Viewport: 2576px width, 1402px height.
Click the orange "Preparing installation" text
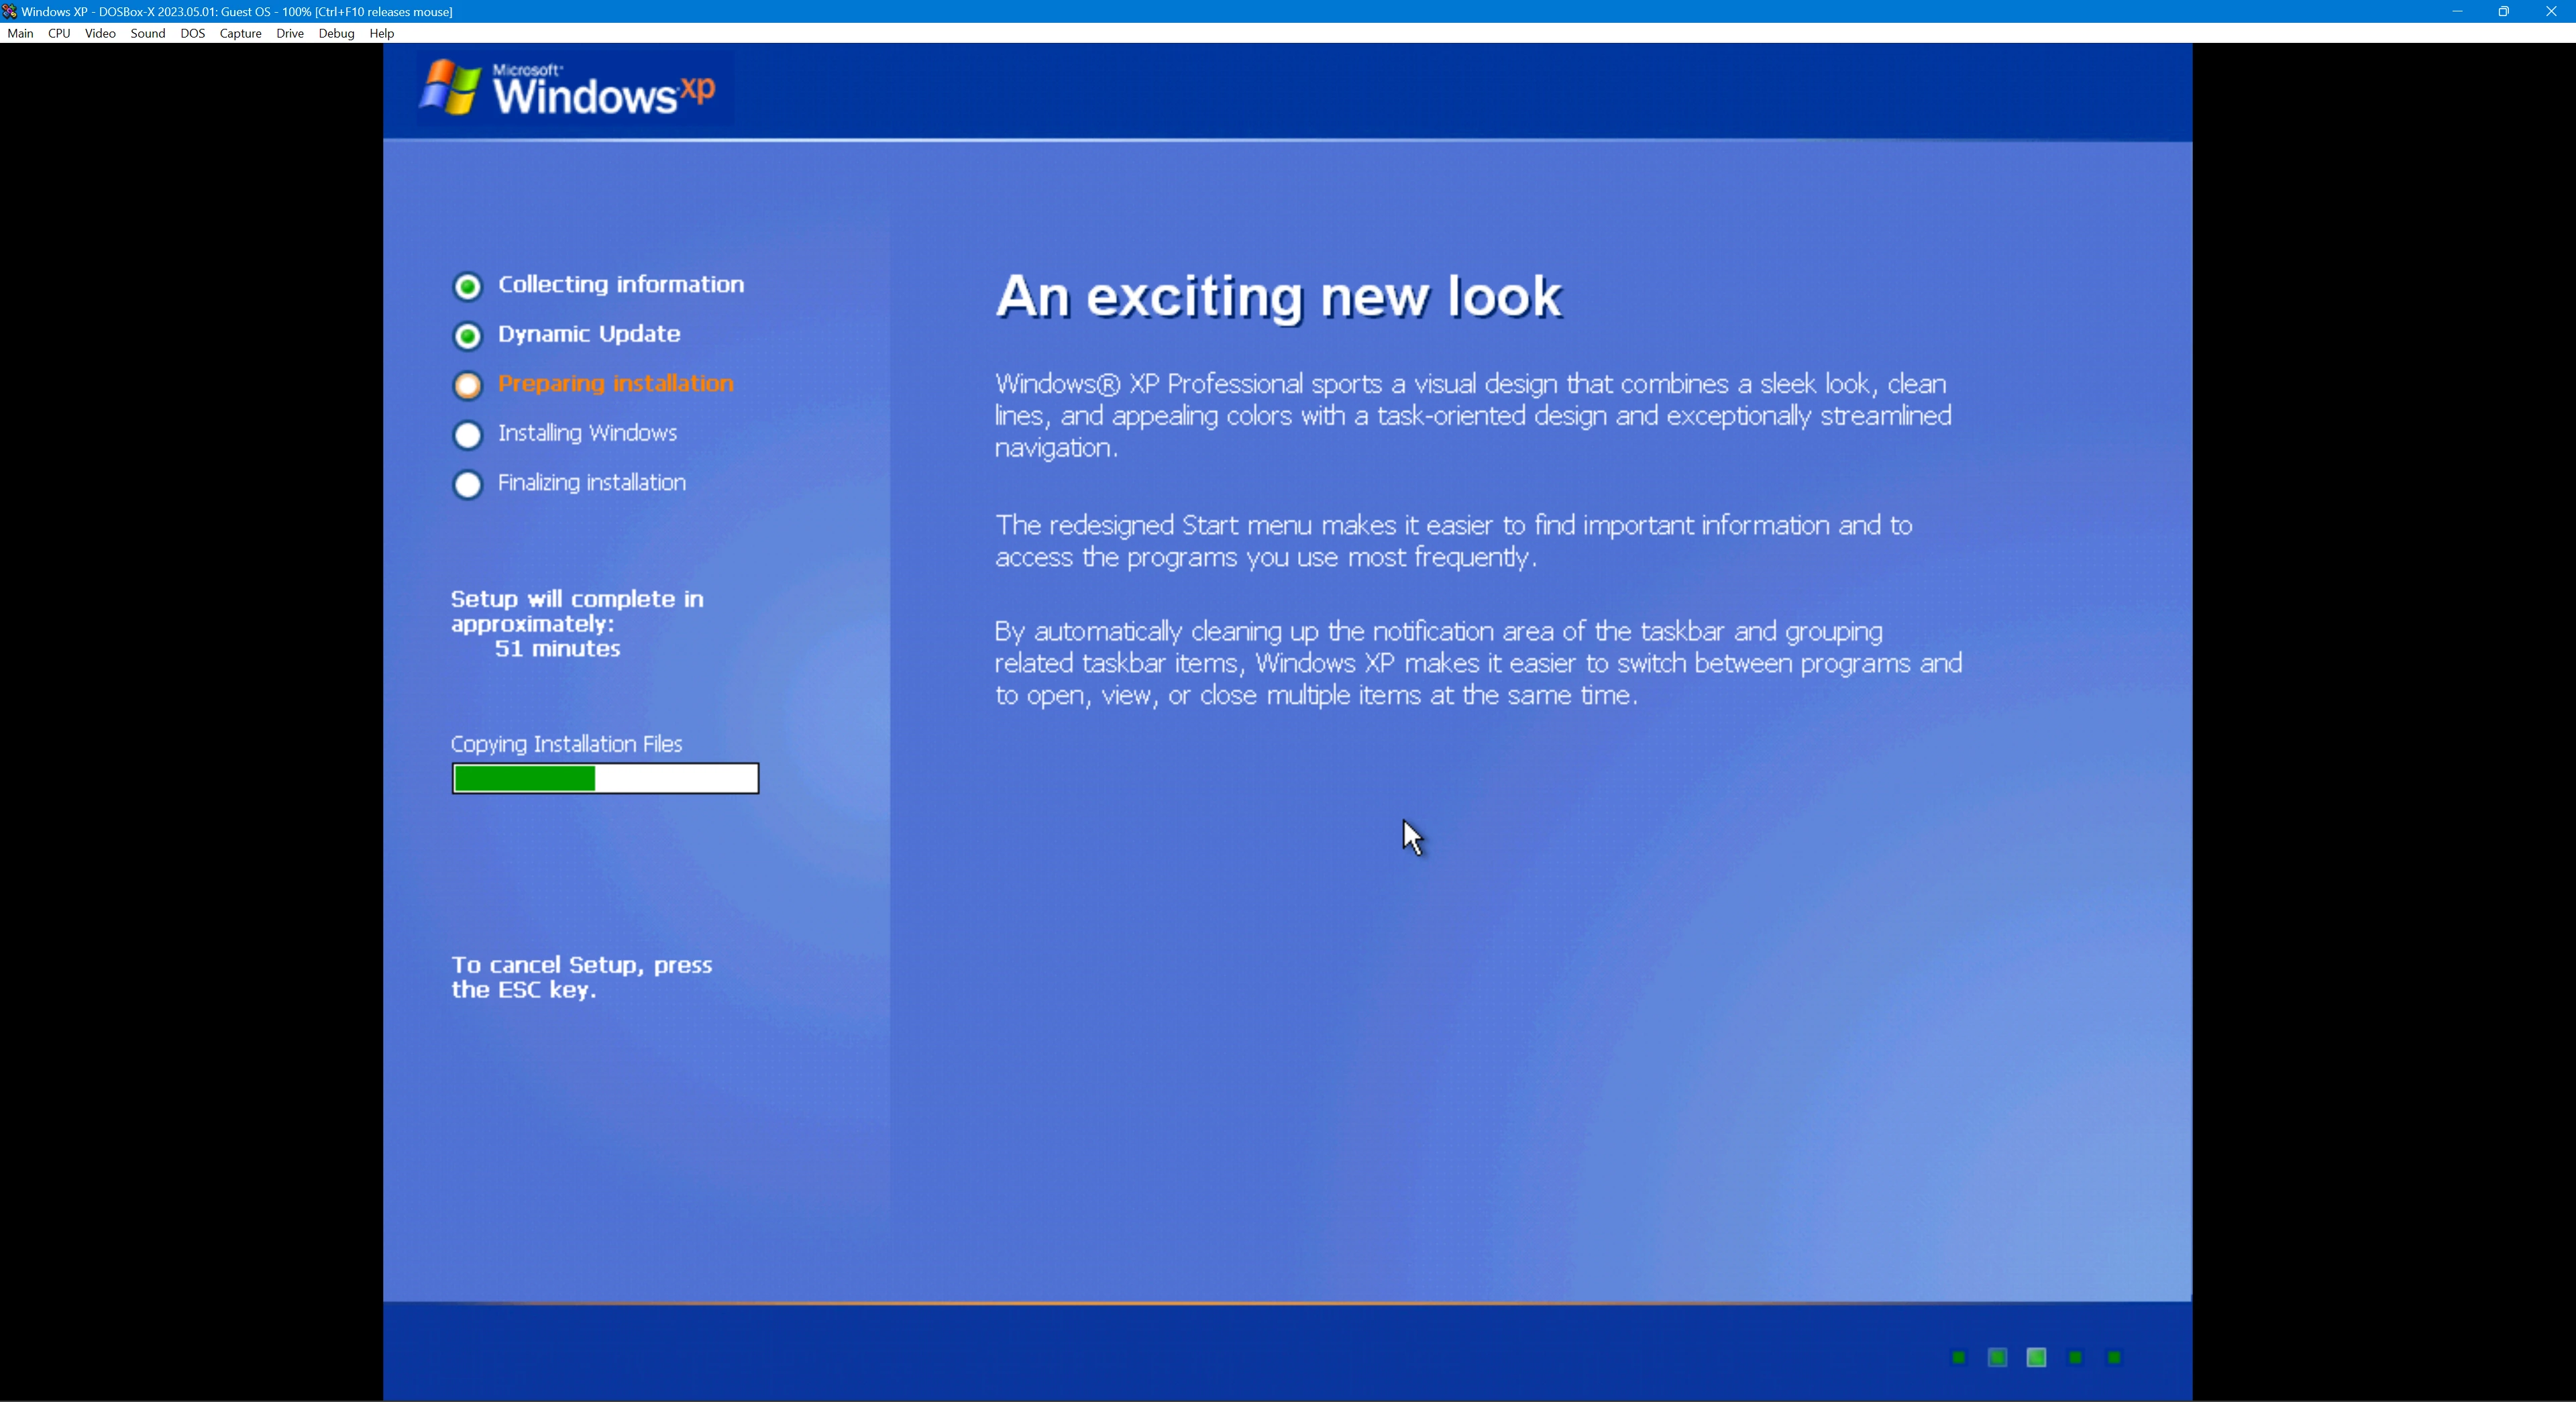pyautogui.click(x=616, y=384)
